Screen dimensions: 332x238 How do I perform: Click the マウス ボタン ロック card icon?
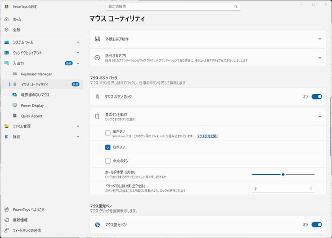[97, 97]
